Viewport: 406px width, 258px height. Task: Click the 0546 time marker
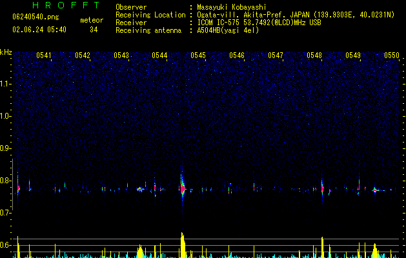(x=237, y=55)
